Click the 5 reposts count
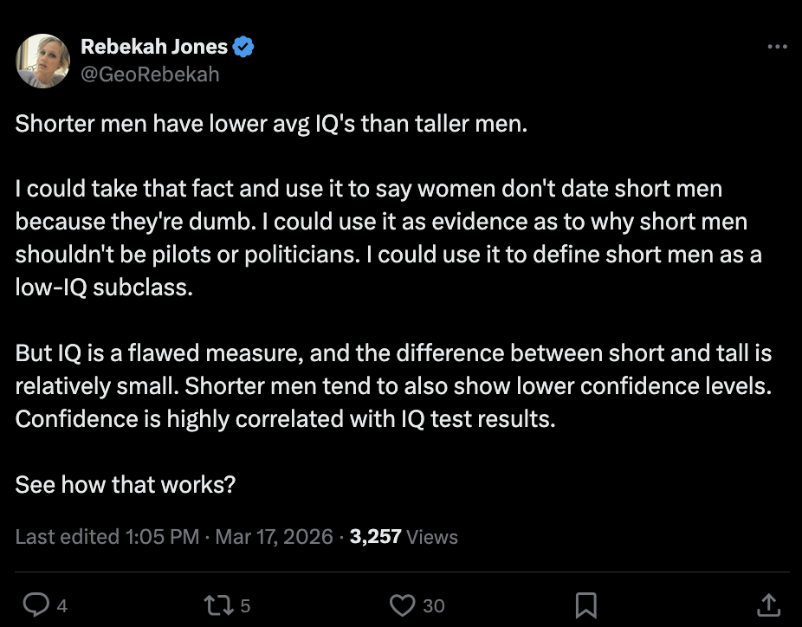Screen dimensions: 802x627 click(244, 606)
